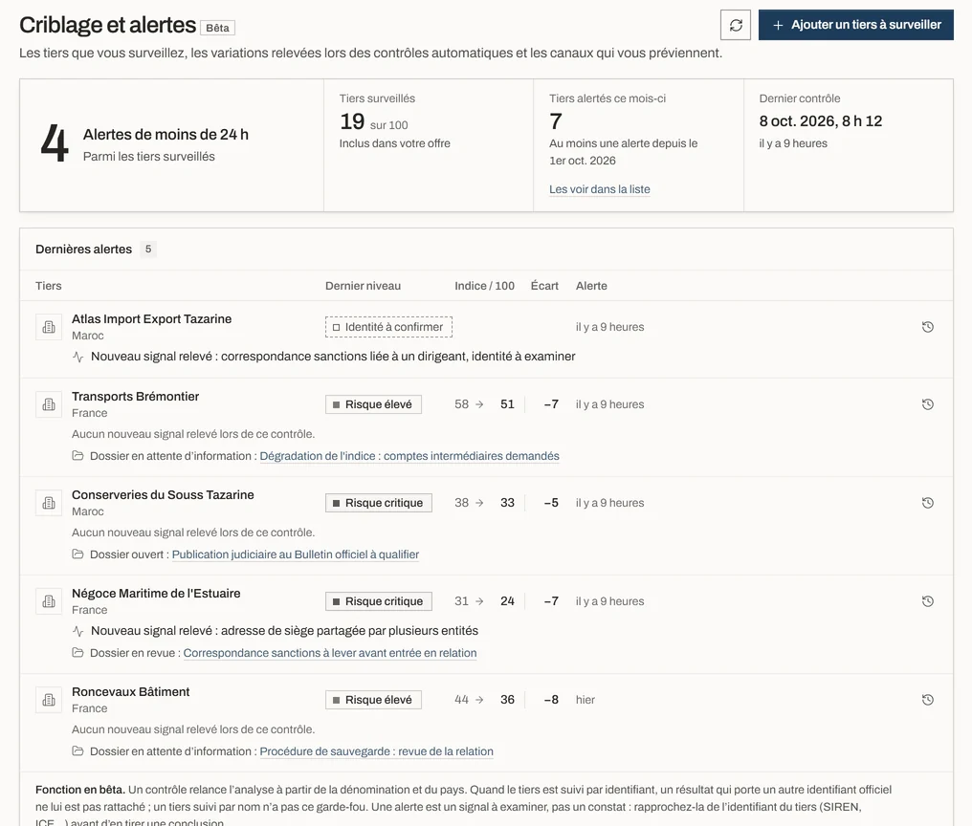The height and width of the screenshot is (826, 972).
Task: Click the building icon of Atlas Import Export Tazarine
Action: [x=49, y=327]
